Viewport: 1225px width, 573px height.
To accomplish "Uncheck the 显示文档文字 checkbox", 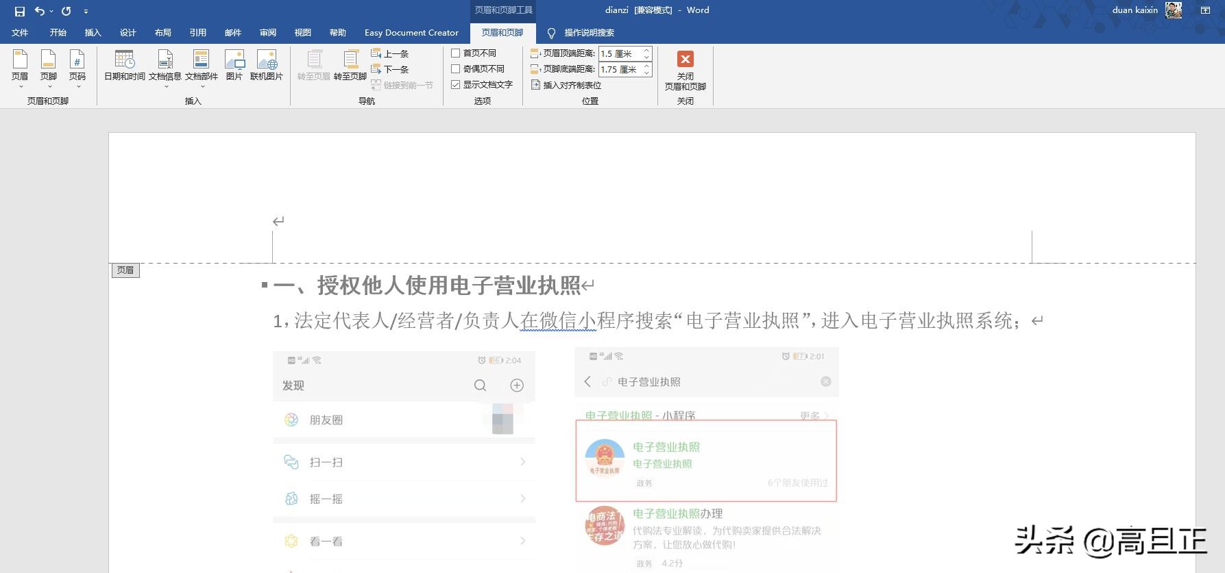I will point(455,84).
